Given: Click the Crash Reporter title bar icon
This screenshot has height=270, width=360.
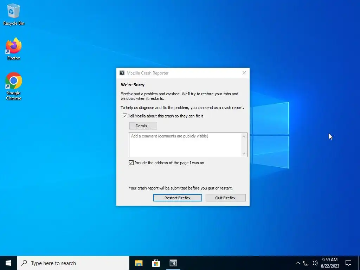Looking at the screenshot, I should [x=122, y=73].
